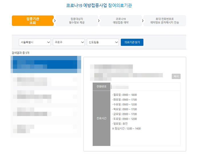Select the 접종대상자 필수정보 제공 step

(x=77, y=21)
